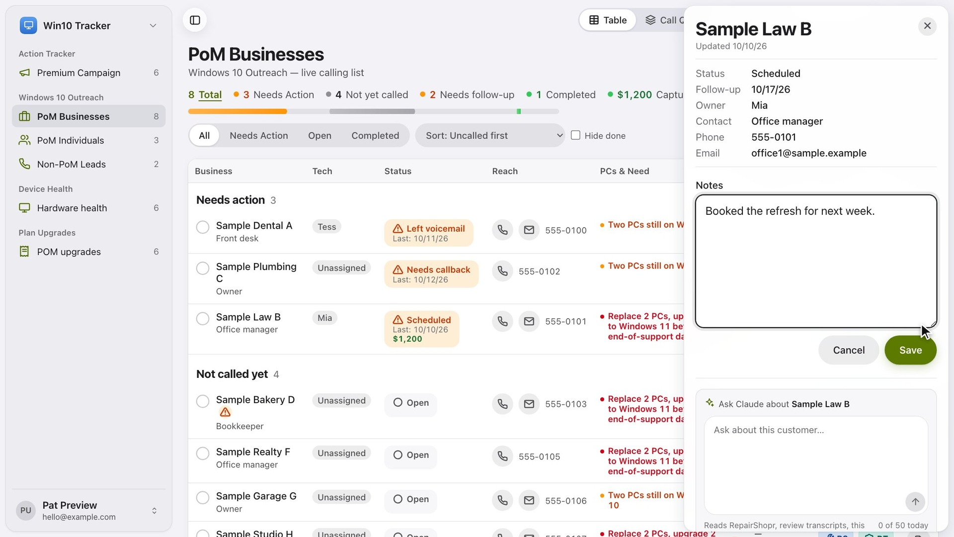Open Non-PoM Leads in sidebar

(x=88, y=164)
